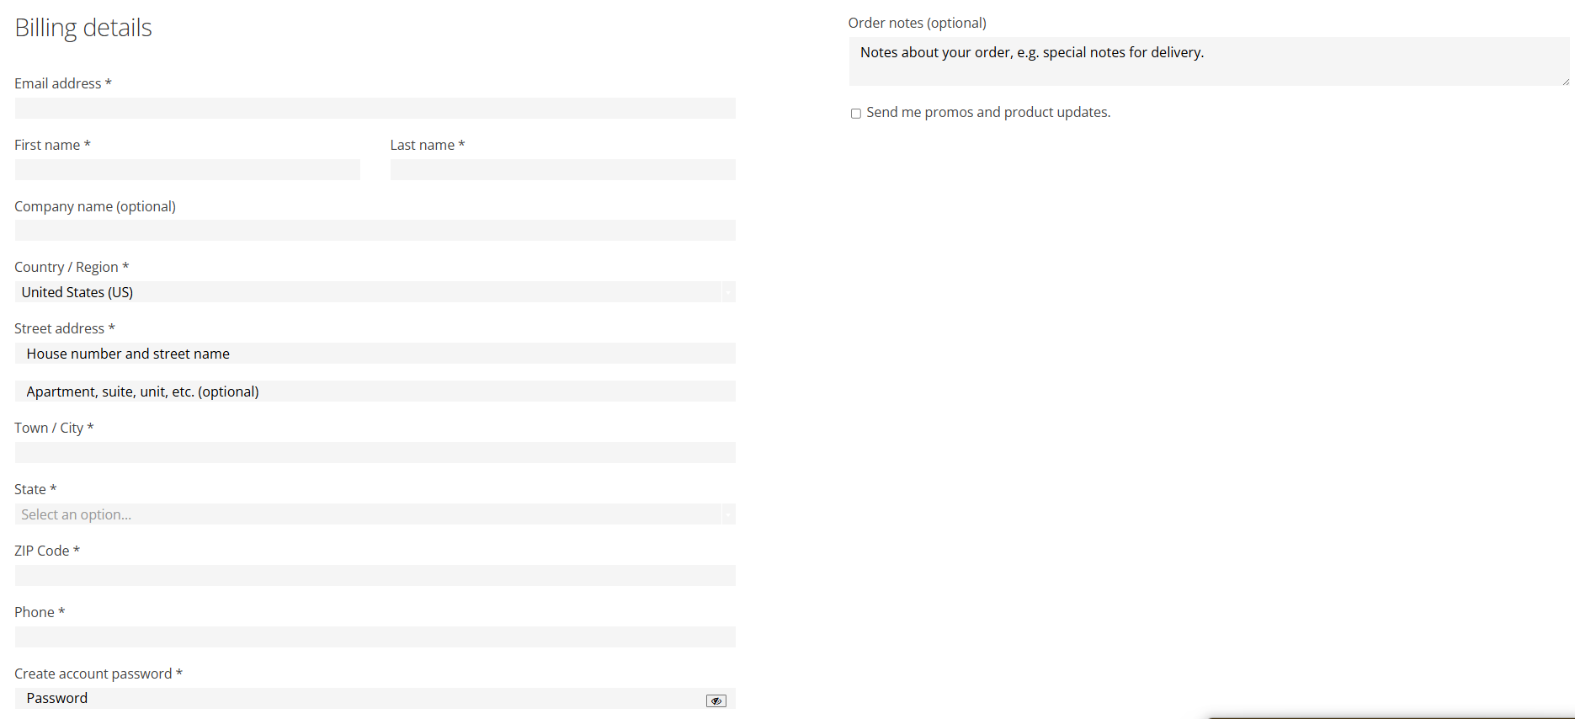Click into the First name field
The image size is (1575, 719).
[x=187, y=170]
